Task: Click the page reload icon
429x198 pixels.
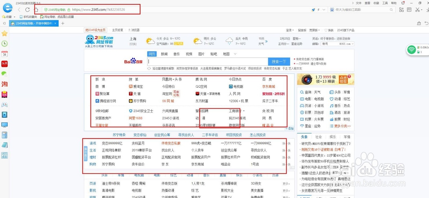Action: point(27,9)
